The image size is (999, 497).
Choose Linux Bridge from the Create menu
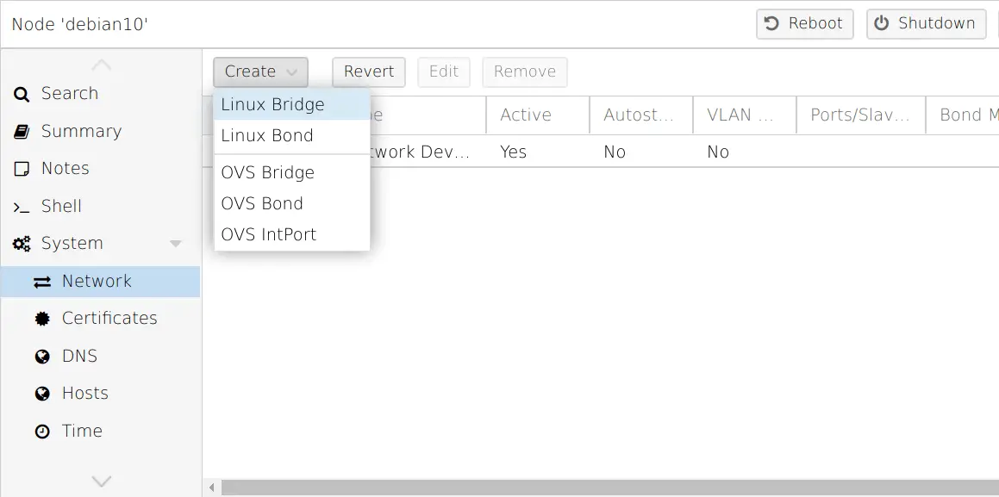[272, 104]
